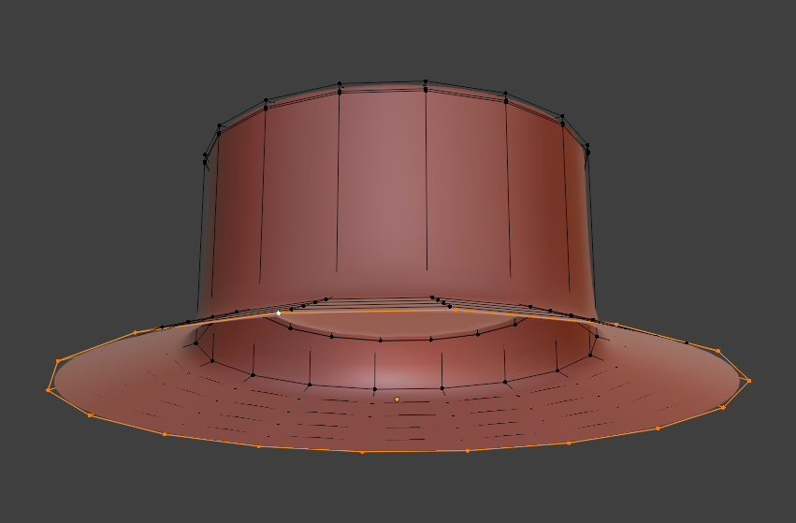
Task: Select the rightmost orange brim vertex
Action: pos(748,381)
